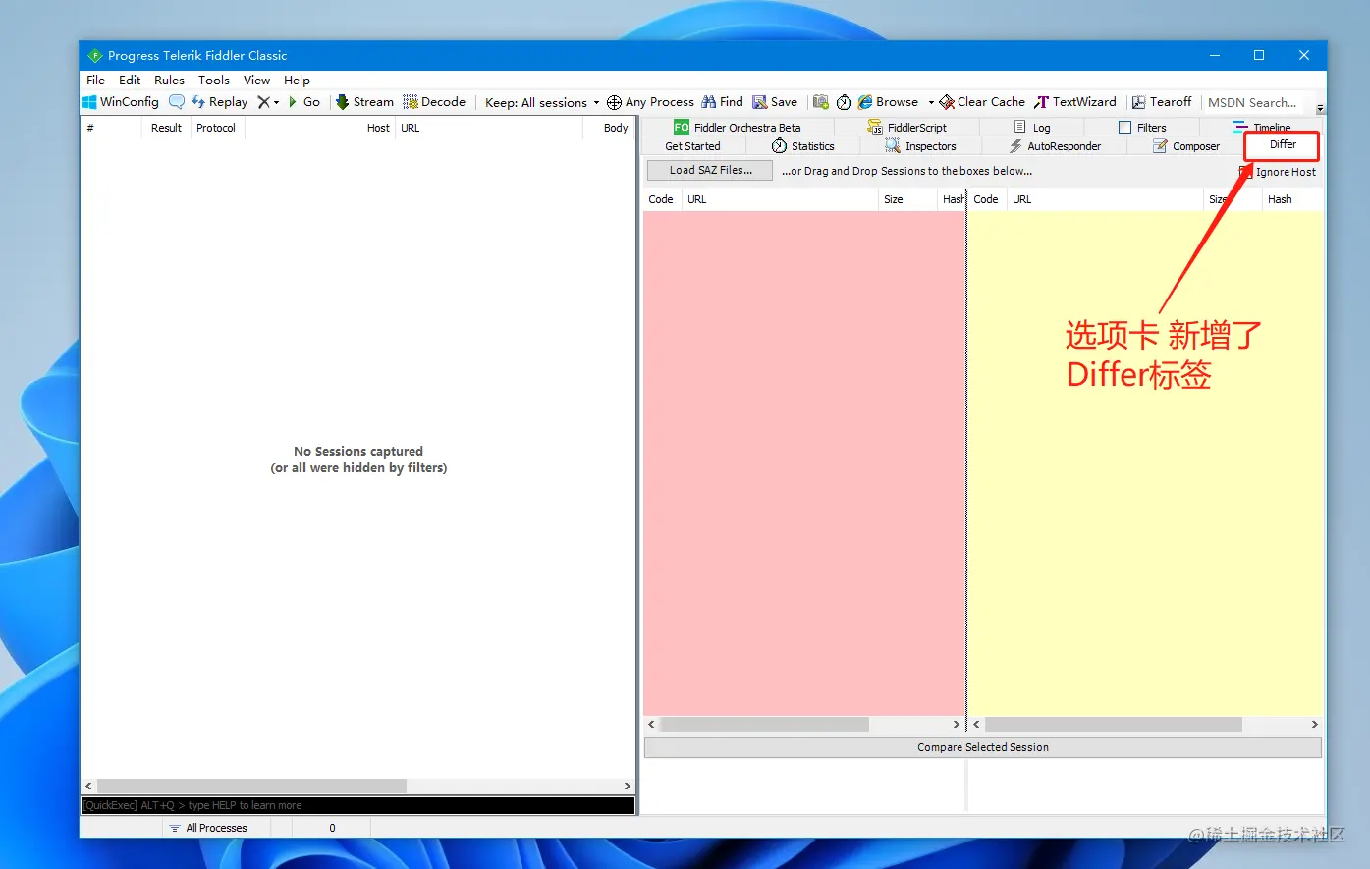The height and width of the screenshot is (869, 1370).
Task: Switch to the FiddlerScript tab
Action: pos(907,127)
